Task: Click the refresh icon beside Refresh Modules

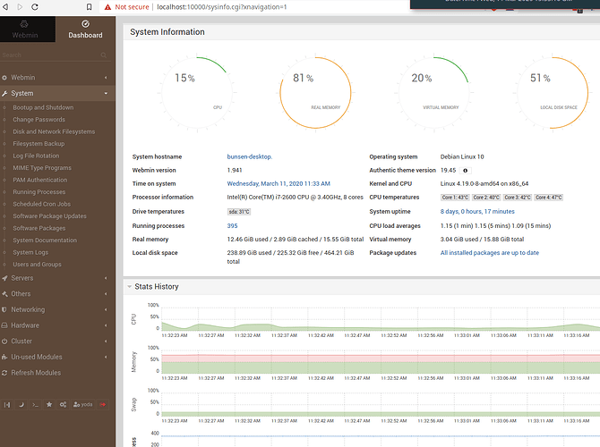Action: tap(4, 373)
